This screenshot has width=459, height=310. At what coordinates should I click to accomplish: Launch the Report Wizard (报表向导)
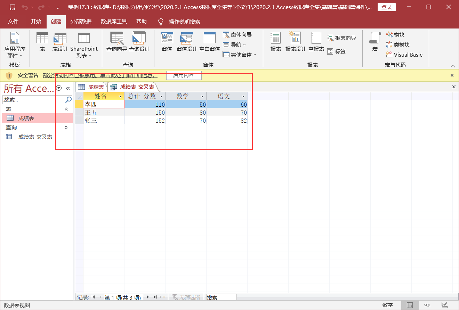342,38
